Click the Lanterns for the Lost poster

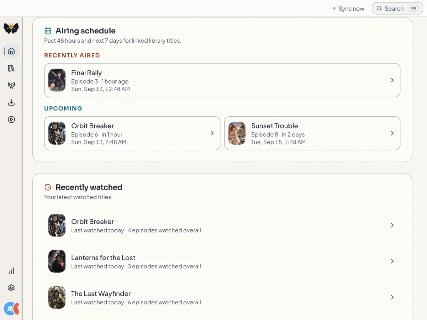[x=57, y=261]
